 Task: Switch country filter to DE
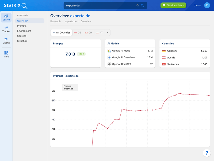pyautogui.click(x=78, y=33)
